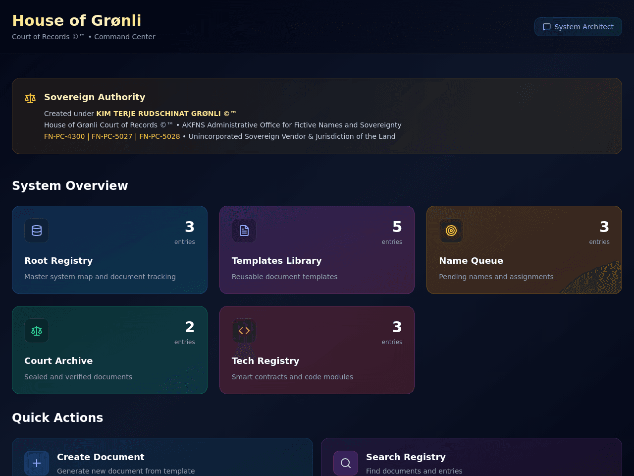
Task: Click the database icon on Root Registry card
Action: click(x=37, y=231)
